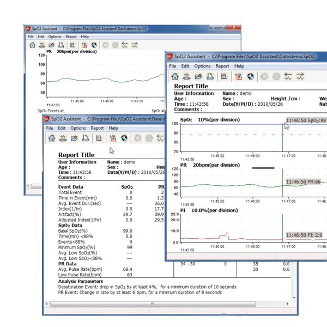This screenshot has width=327, height=327.
Task: Open the File menu in the back PR-only window
Action: pyautogui.click(x=31, y=37)
